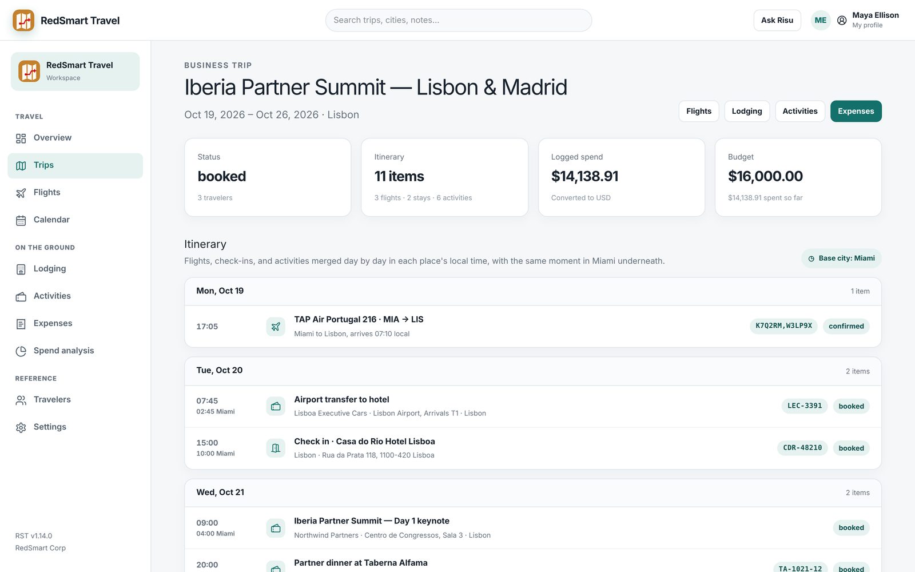The image size is (915, 572).
Task: Click the Budget $16,000.00 card
Action: 798,177
